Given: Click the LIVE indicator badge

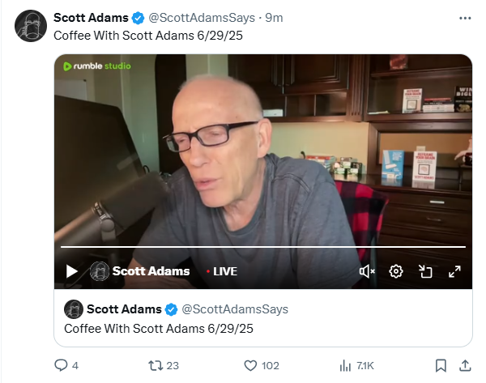Looking at the screenshot, I should pos(222,271).
